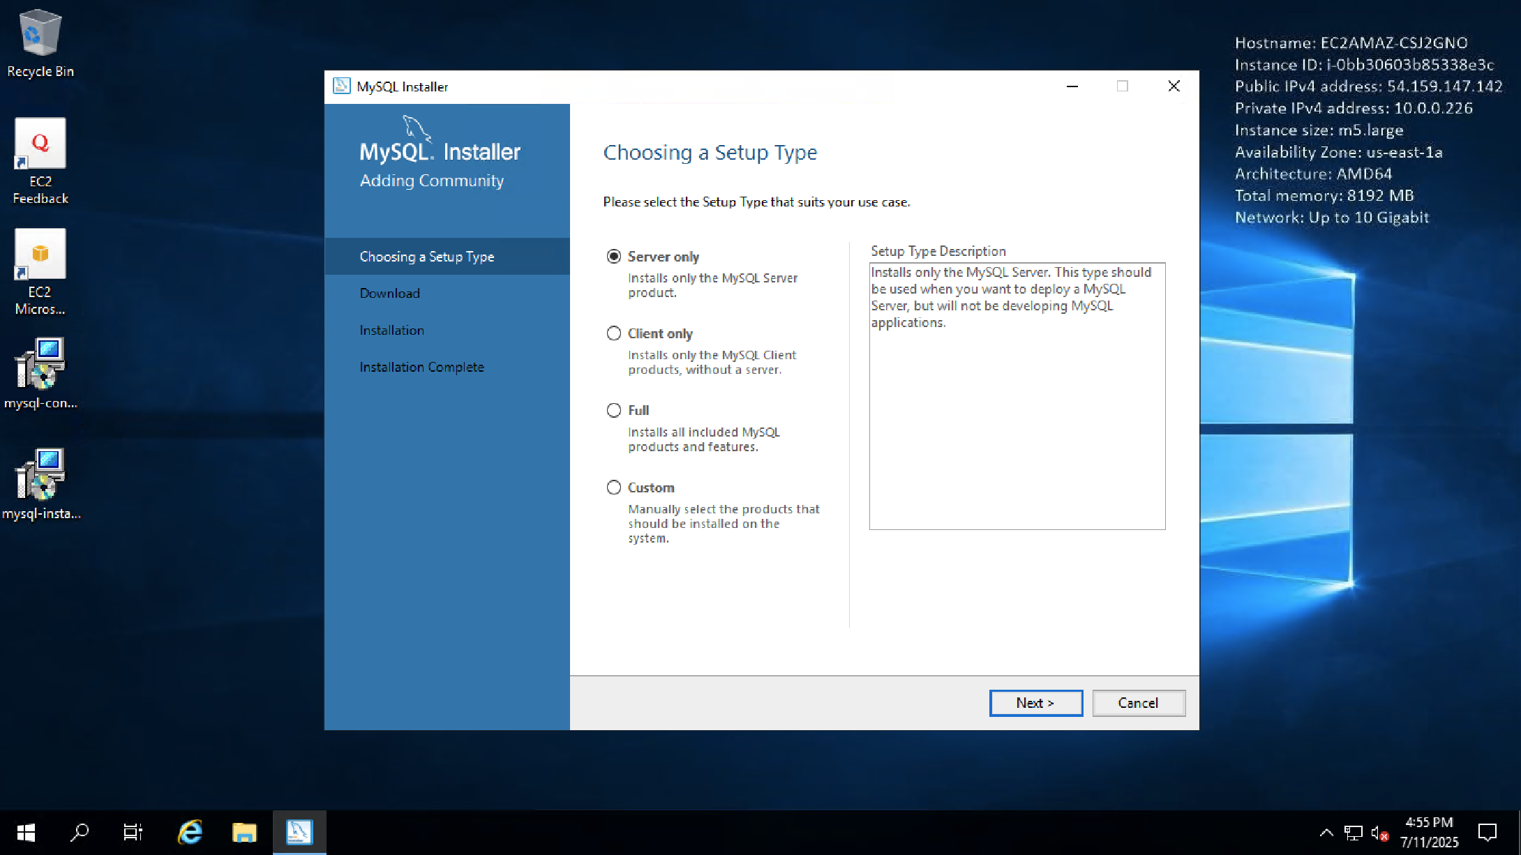The width and height of the screenshot is (1521, 855).
Task: Click the Instance size: m5.large desktop text
Action: [1319, 130]
